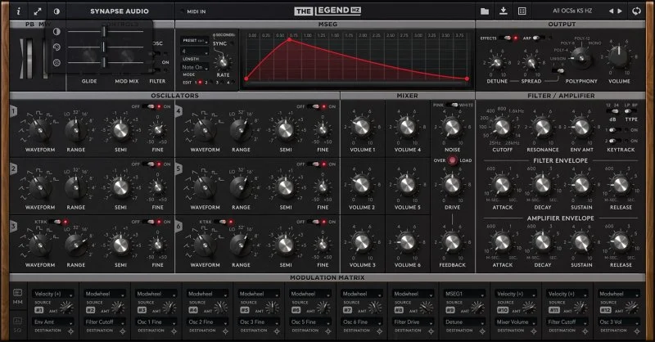Viewport: 655px width, 342px height.
Task: Open slot #1 destination dropdown Env Amt
Action: coord(53,322)
